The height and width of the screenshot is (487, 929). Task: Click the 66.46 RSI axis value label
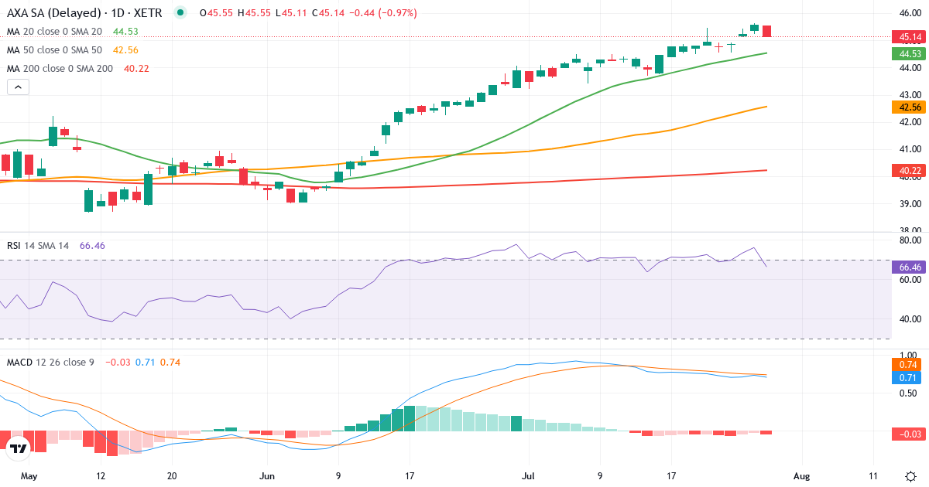(x=909, y=267)
